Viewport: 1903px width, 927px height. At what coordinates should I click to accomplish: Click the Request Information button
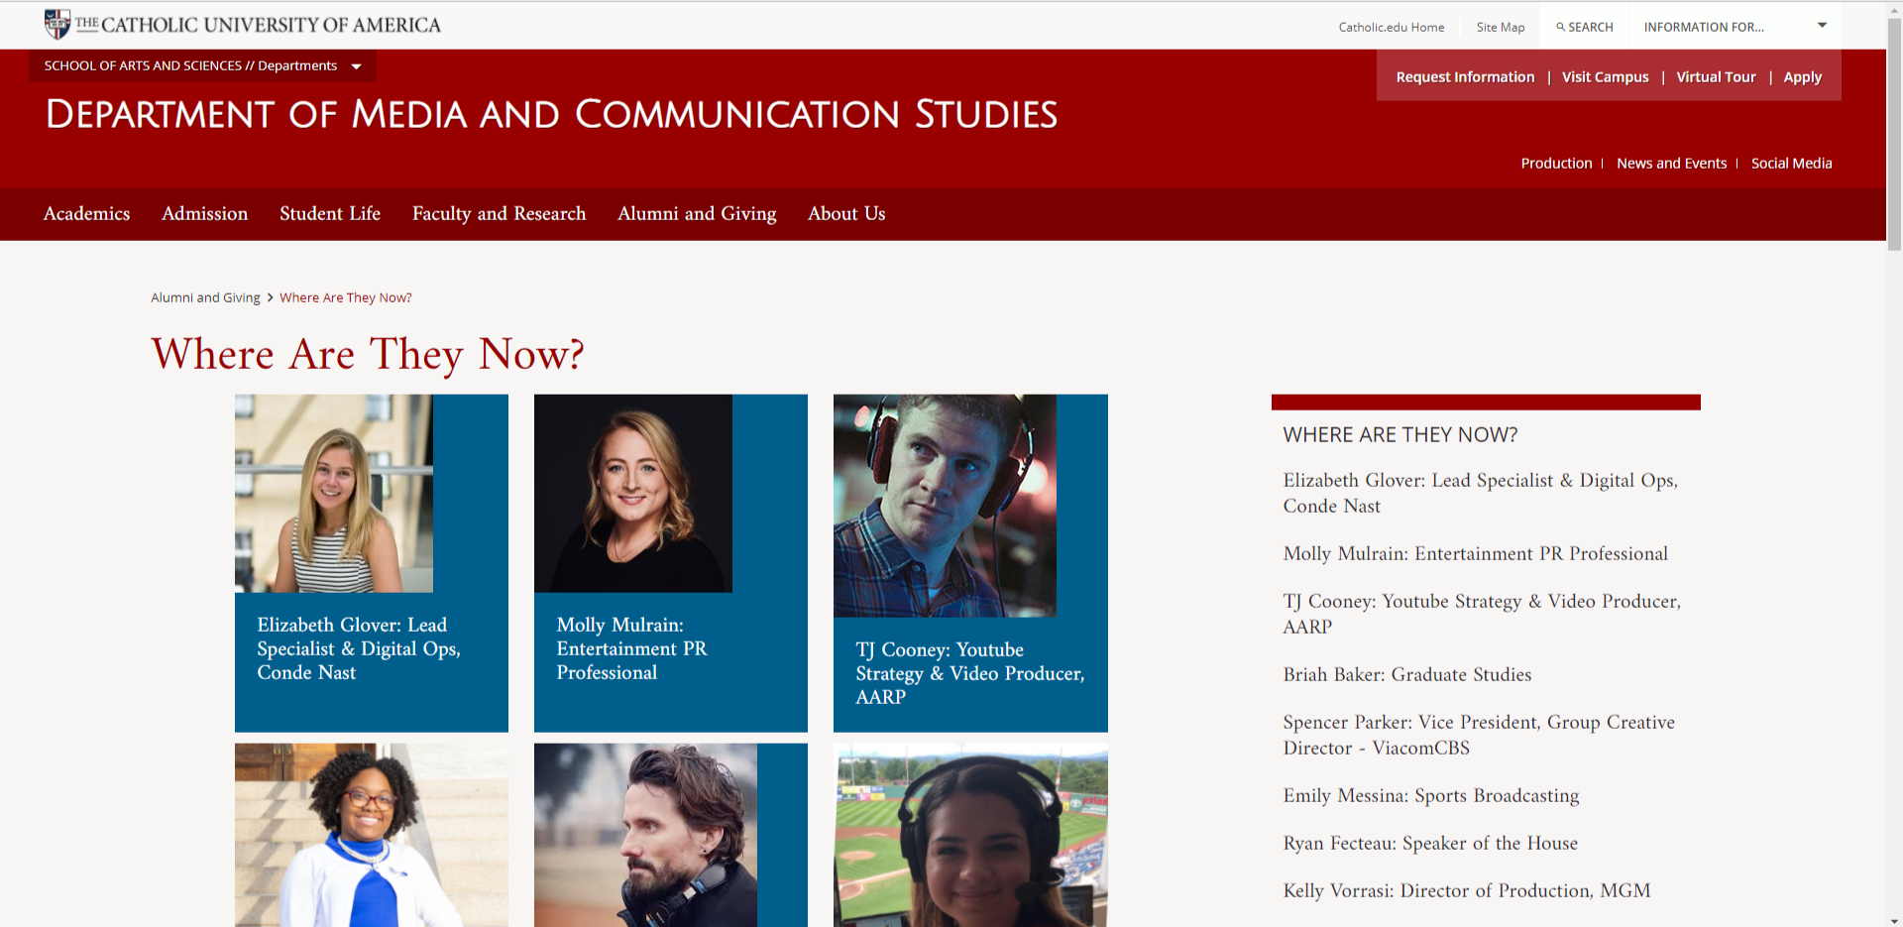tap(1465, 77)
